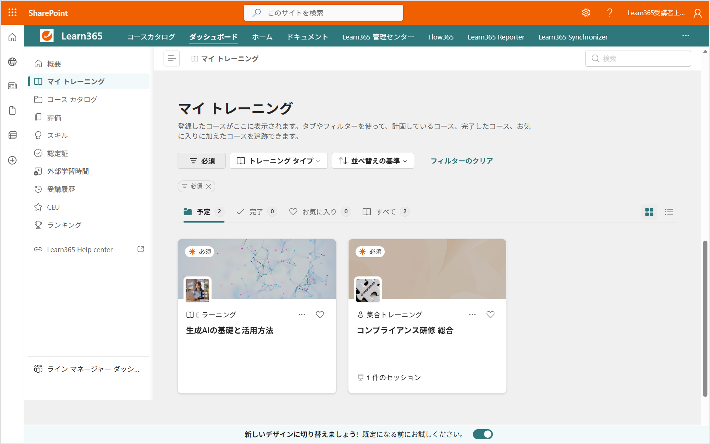Open the user account profile icon

tap(697, 13)
